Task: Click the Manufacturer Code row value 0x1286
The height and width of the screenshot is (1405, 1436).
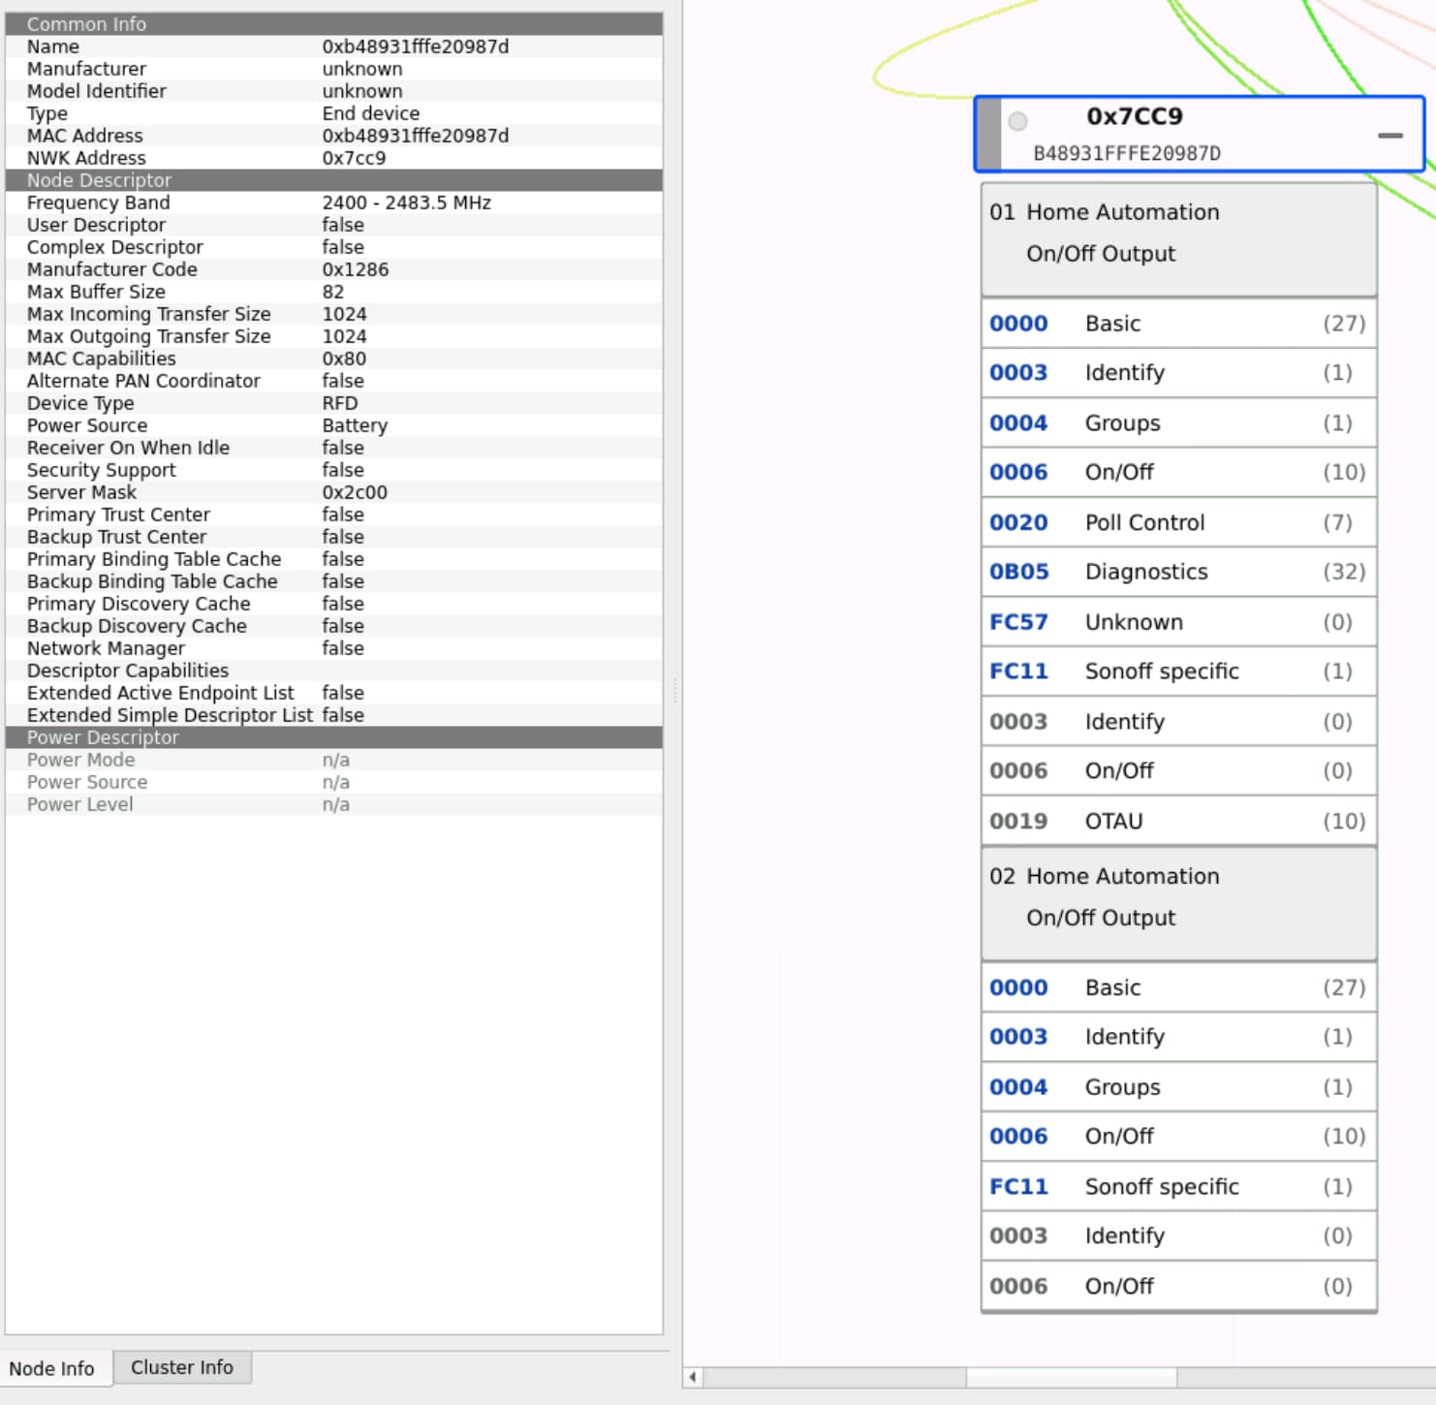Action: point(355,269)
